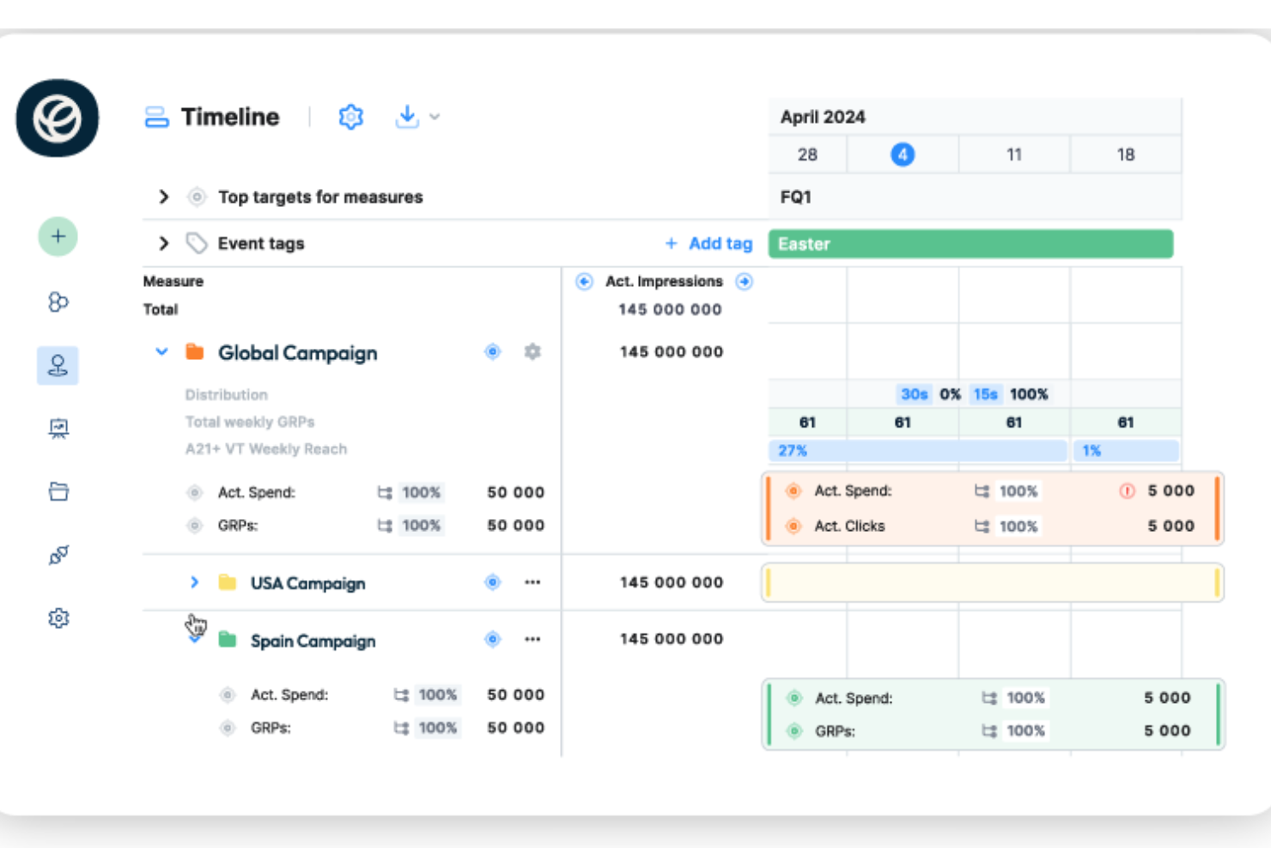This screenshot has height=848, width=1271.
Task: Click the molecules cluster icon in sidebar
Action: coord(57,302)
